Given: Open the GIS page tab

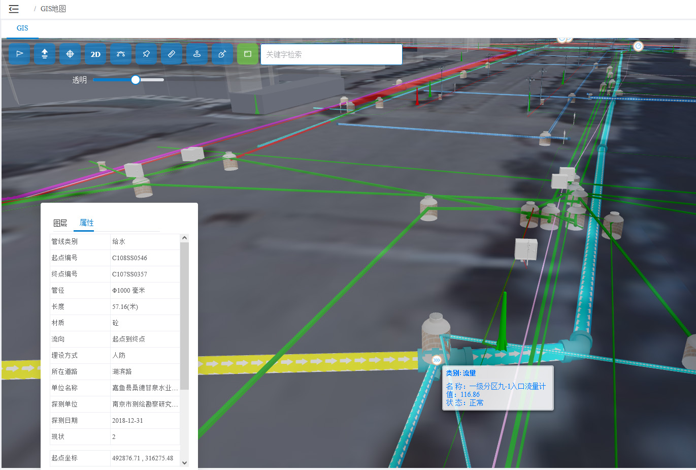Looking at the screenshot, I should click(x=22, y=28).
